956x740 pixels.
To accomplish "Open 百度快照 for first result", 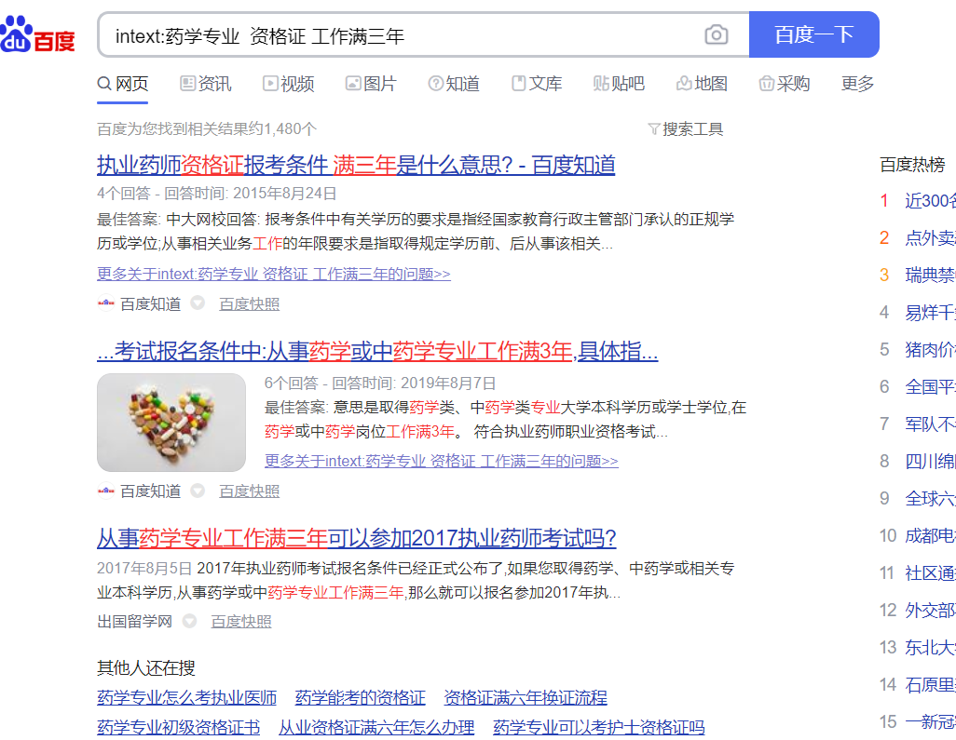I will [250, 304].
